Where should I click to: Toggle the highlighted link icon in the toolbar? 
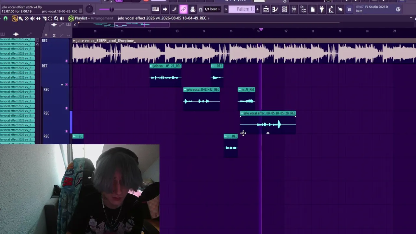183,9
